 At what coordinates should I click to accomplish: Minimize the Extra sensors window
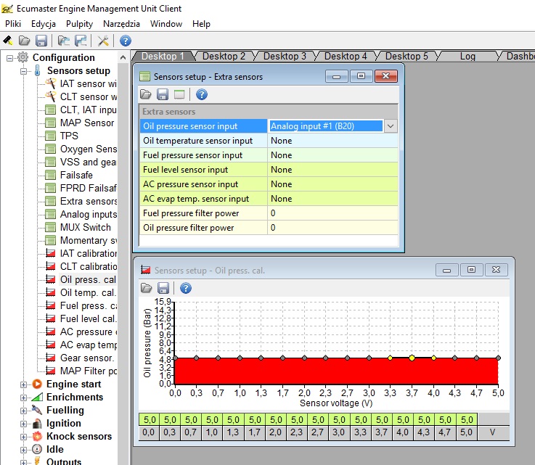tap(336, 76)
